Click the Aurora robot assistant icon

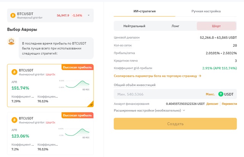[x=11, y=41]
